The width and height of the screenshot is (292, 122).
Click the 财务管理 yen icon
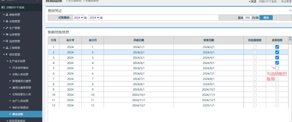coord(6,55)
